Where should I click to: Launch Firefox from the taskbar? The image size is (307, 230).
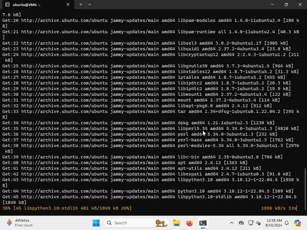tap(189, 223)
